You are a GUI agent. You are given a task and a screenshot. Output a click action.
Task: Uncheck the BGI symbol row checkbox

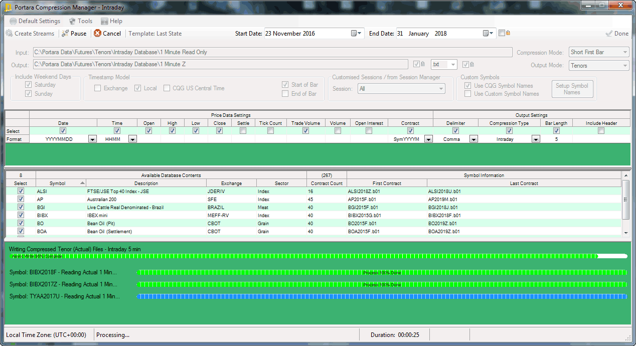[x=21, y=208]
